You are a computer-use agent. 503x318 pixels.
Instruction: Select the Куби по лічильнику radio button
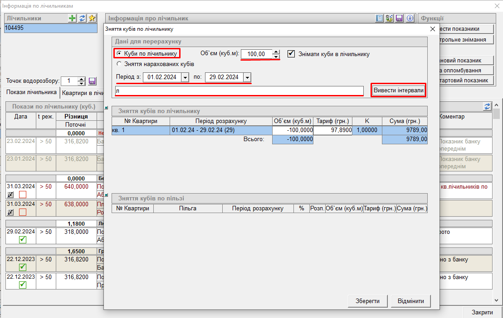click(119, 53)
